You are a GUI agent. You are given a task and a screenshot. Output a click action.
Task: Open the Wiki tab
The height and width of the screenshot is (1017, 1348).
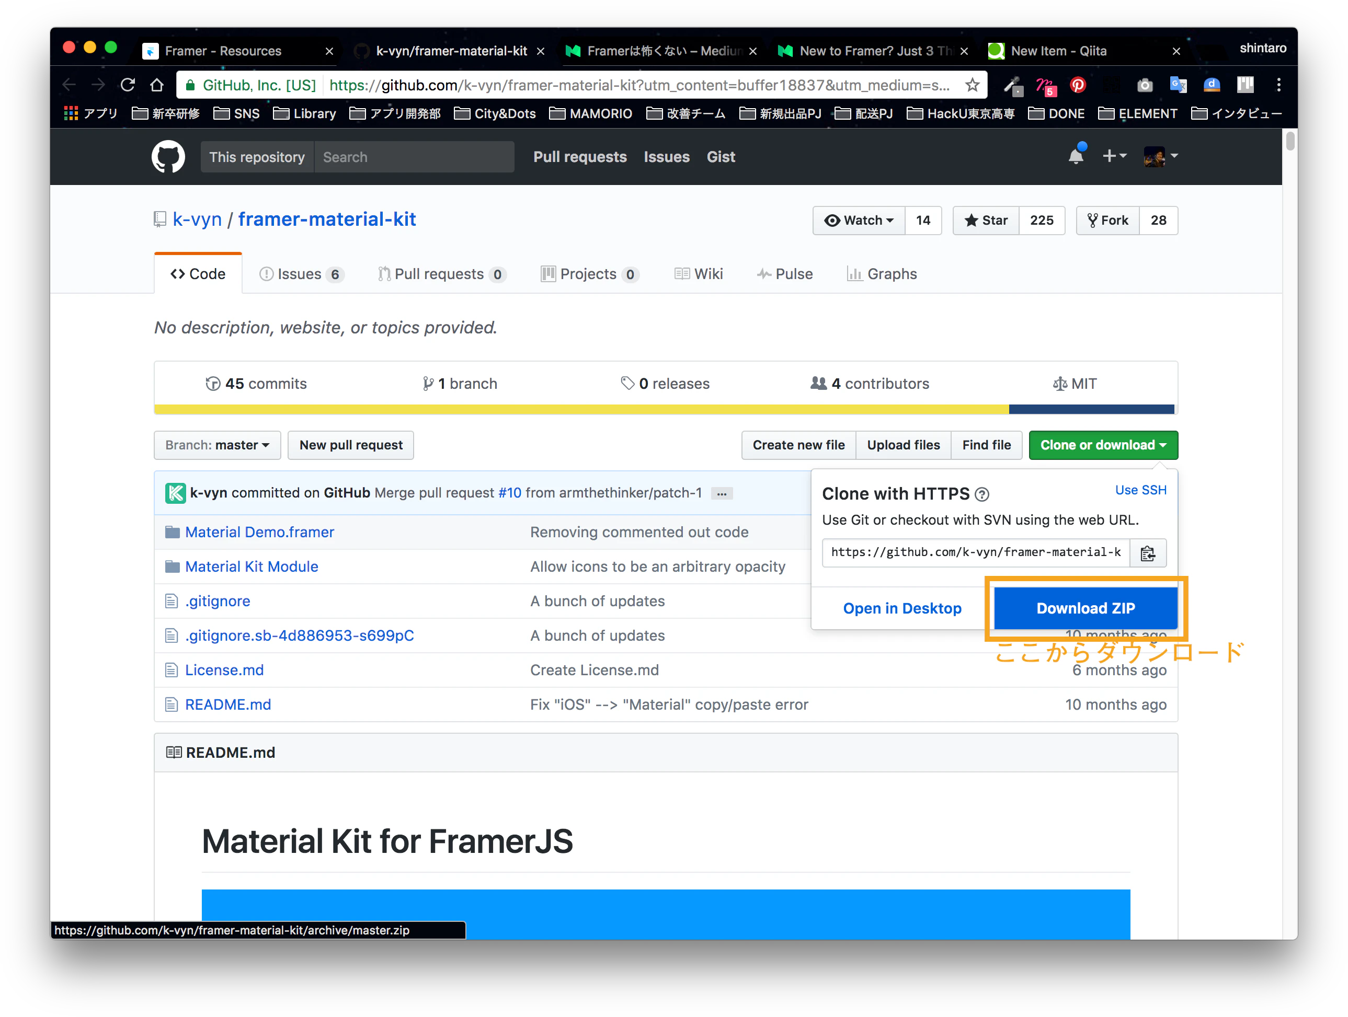tap(699, 274)
